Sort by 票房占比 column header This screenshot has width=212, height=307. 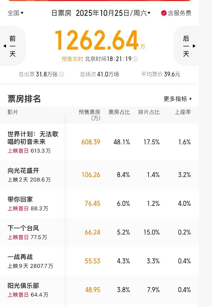tap(119, 112)
